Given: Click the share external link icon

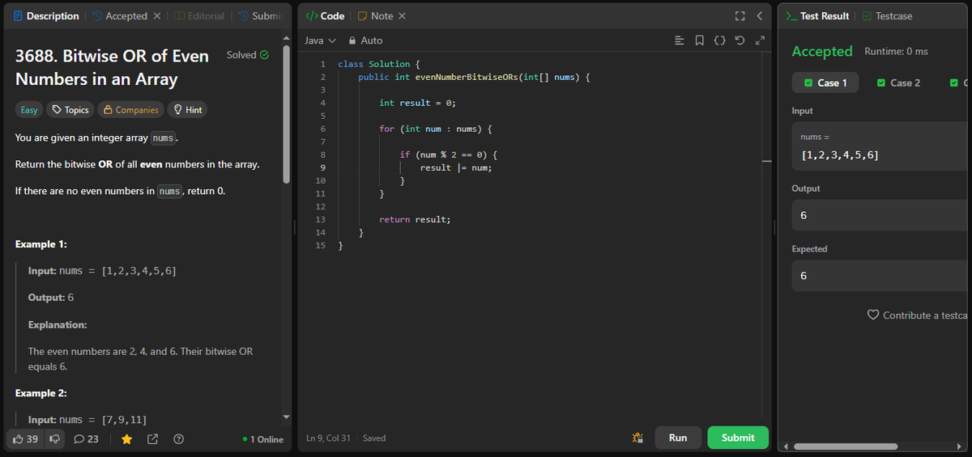Looking at the screenshot, I should (x=153, y=439).
